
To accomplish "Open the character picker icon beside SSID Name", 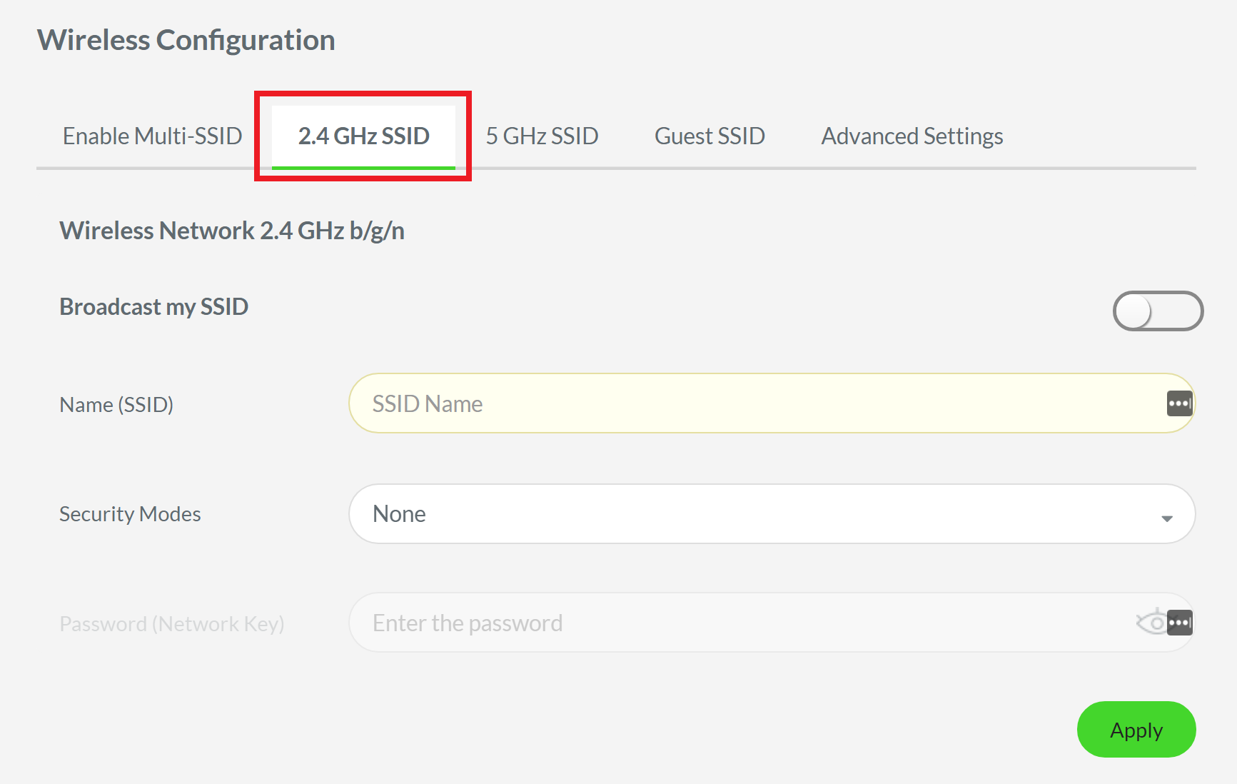I will [x=1179, y=403].
